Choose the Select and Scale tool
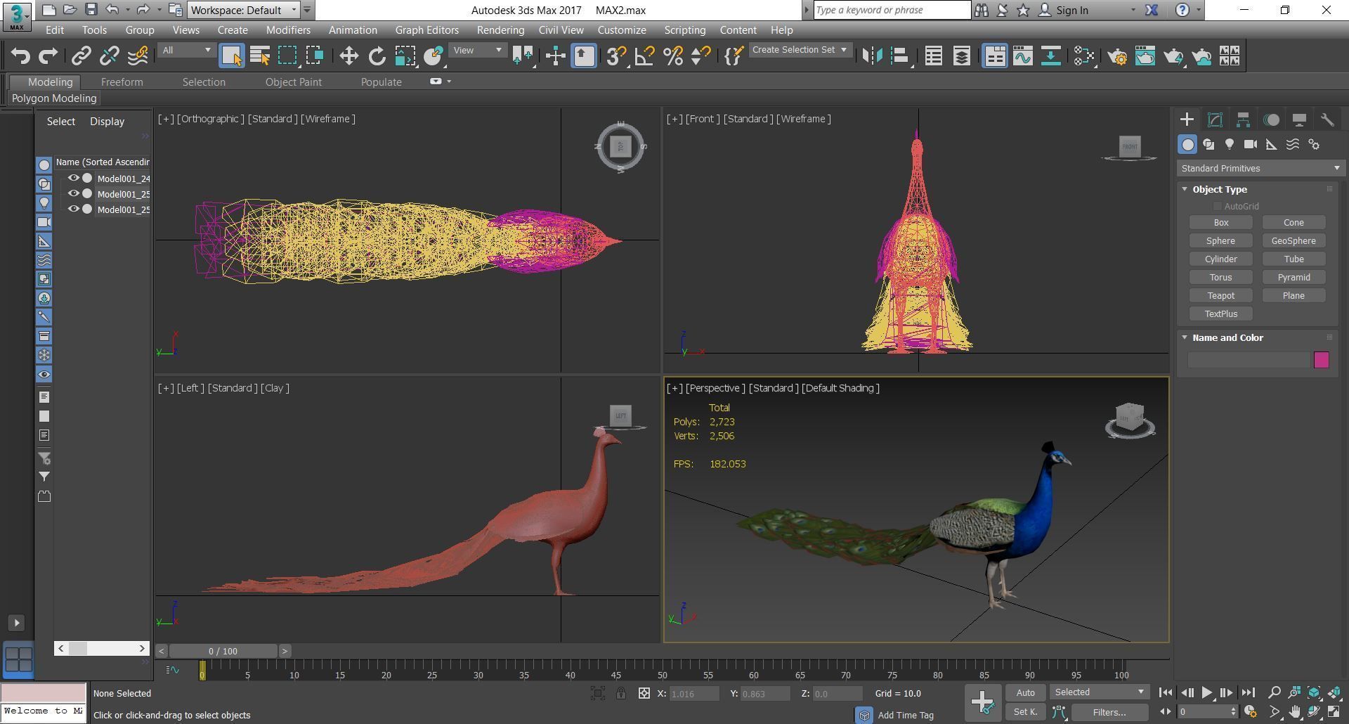This screenshot has height=724, width=1349. pos(405,56)
